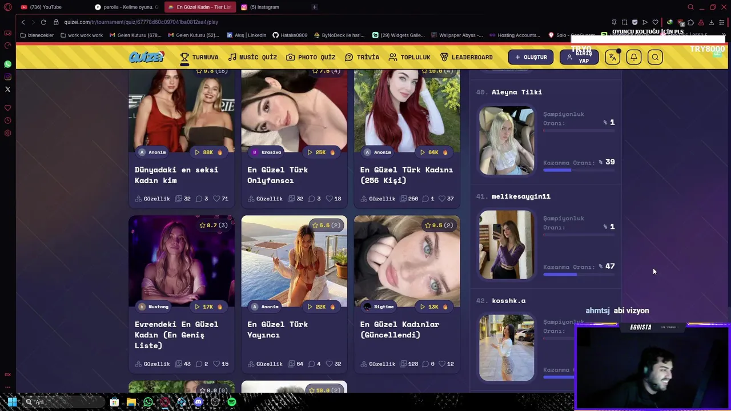Open En Güzel Kadınlar (Güncellendi) quiz title
The width and height of the screenshot is (731, 411).
[x=400, y=329]
